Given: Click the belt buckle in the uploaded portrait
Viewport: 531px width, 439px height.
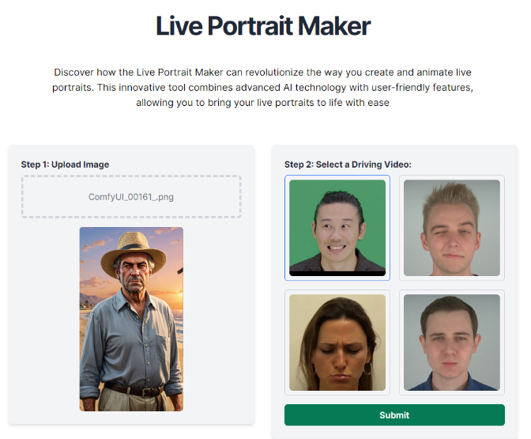Looking at the screenshot, I should coord(148,392).
